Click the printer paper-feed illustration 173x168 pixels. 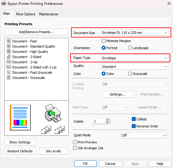[x=53, y=113]
